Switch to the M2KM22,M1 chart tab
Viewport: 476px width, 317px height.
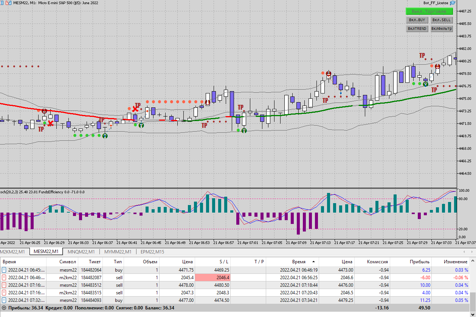tap(13, 252)
